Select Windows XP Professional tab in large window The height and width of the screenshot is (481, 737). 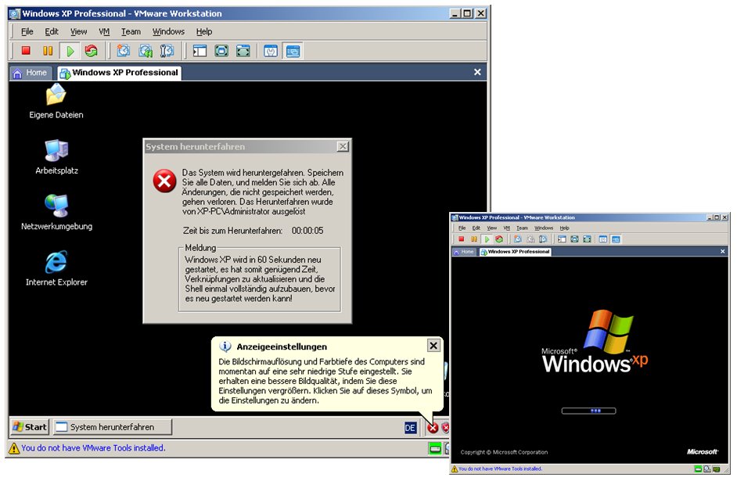(119, 73)
